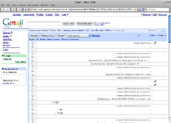The height and width of the screenshot is (123, 171).
Task: Tick the checkbox for the 'me...' conversation
Action: click(x=33, y=109)
